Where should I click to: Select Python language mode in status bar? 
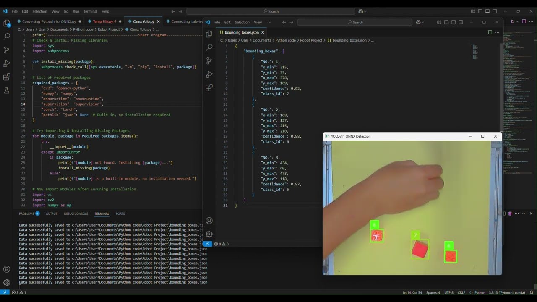tap(480, 292)
